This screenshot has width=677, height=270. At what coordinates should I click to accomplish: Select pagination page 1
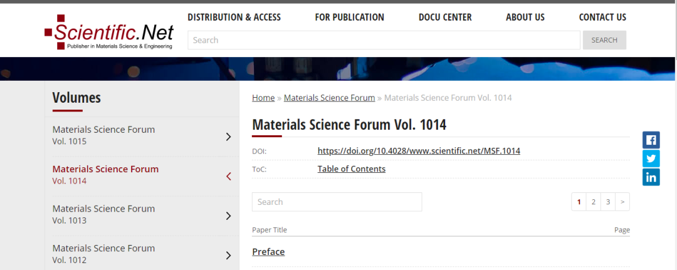[579, 202]
